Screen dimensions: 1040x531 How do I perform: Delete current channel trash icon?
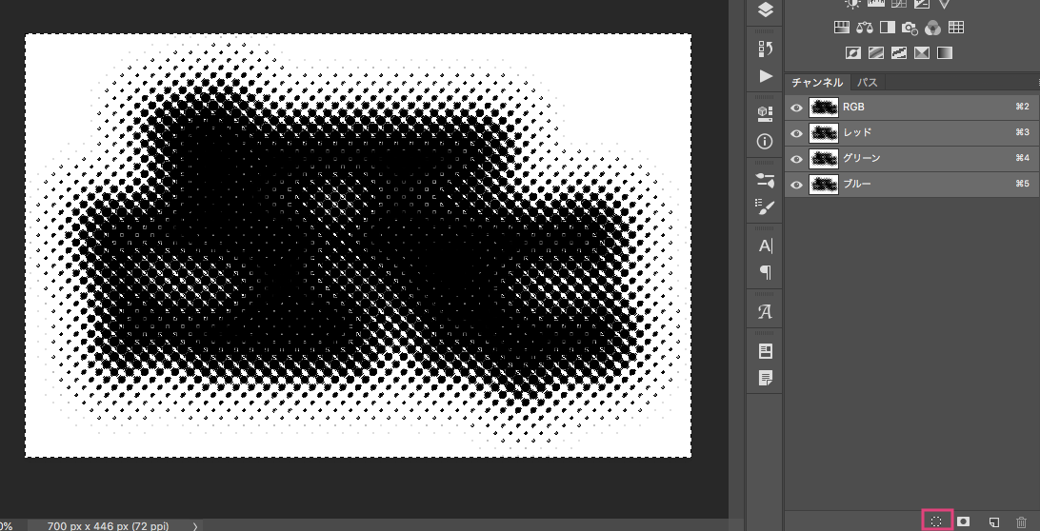pos(1021,521)
